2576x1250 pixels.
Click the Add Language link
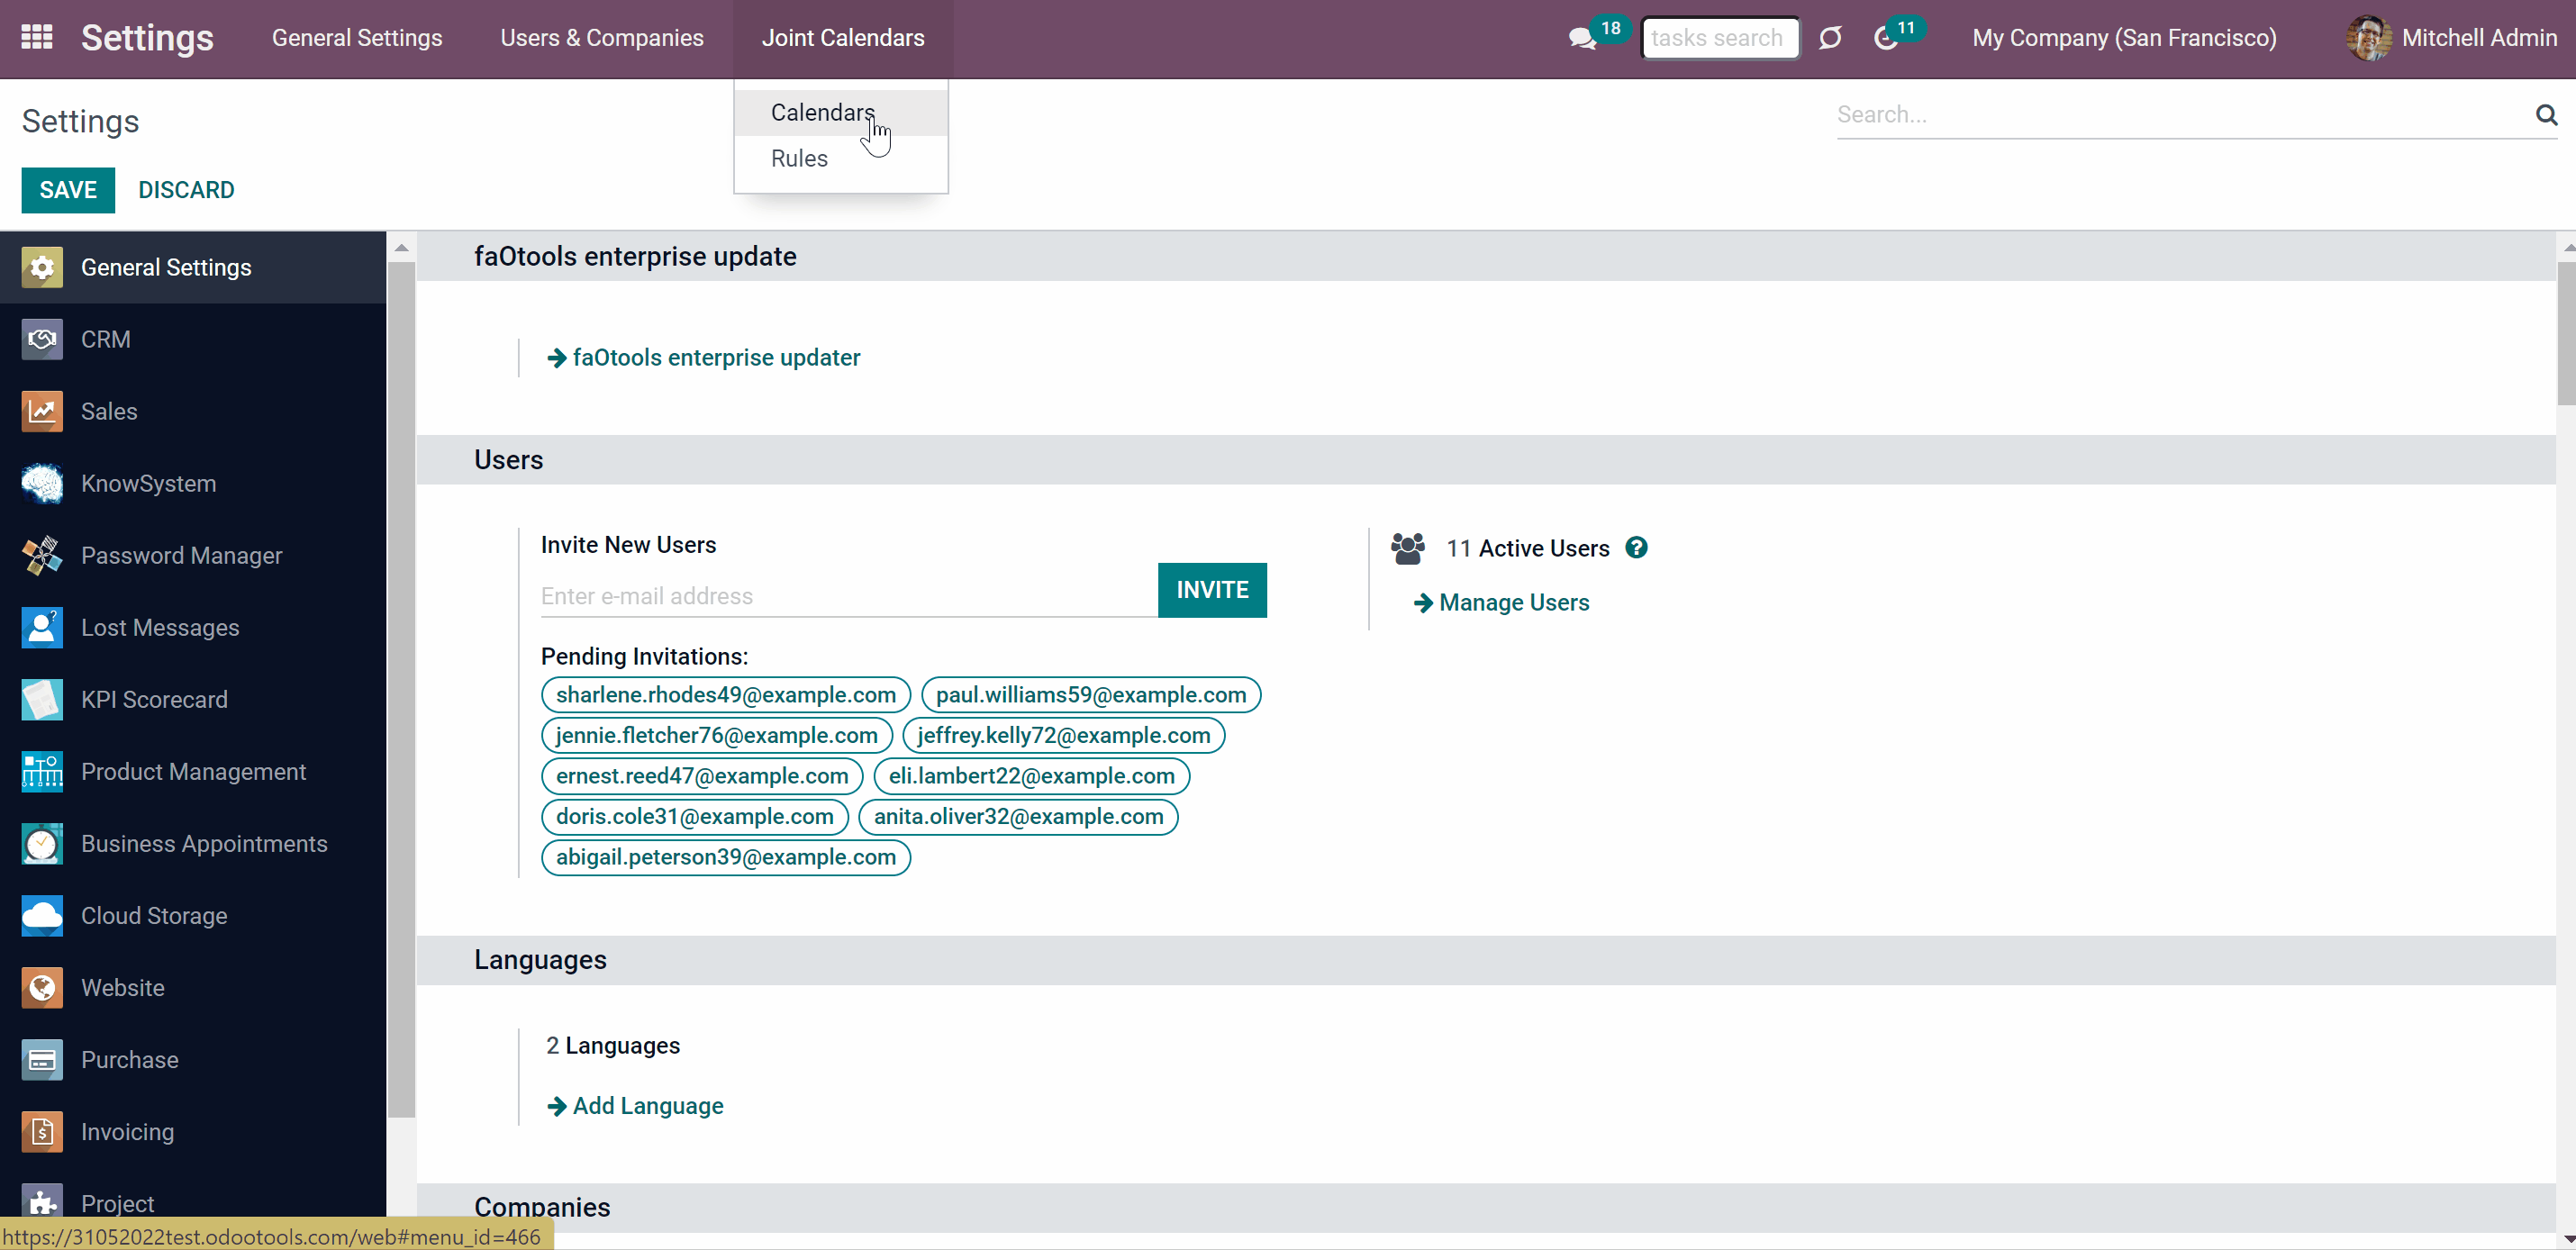635,1106
